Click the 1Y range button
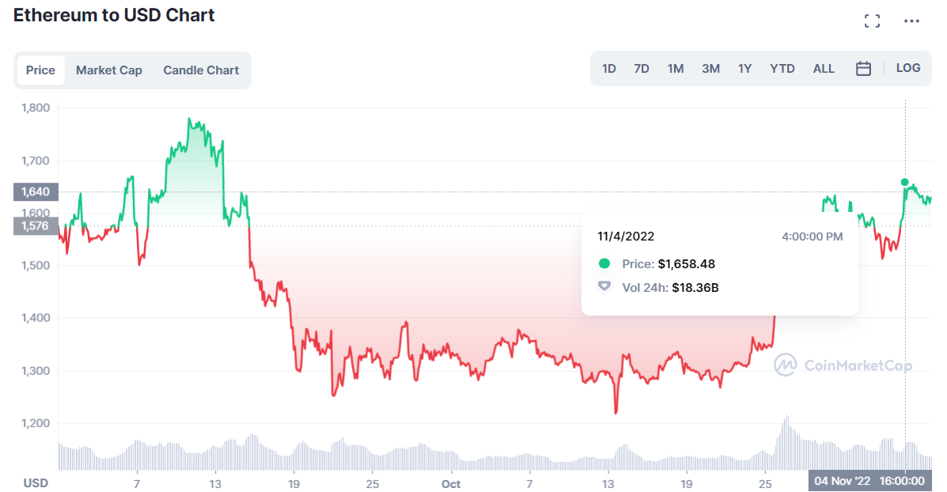 tap(744, 69)
